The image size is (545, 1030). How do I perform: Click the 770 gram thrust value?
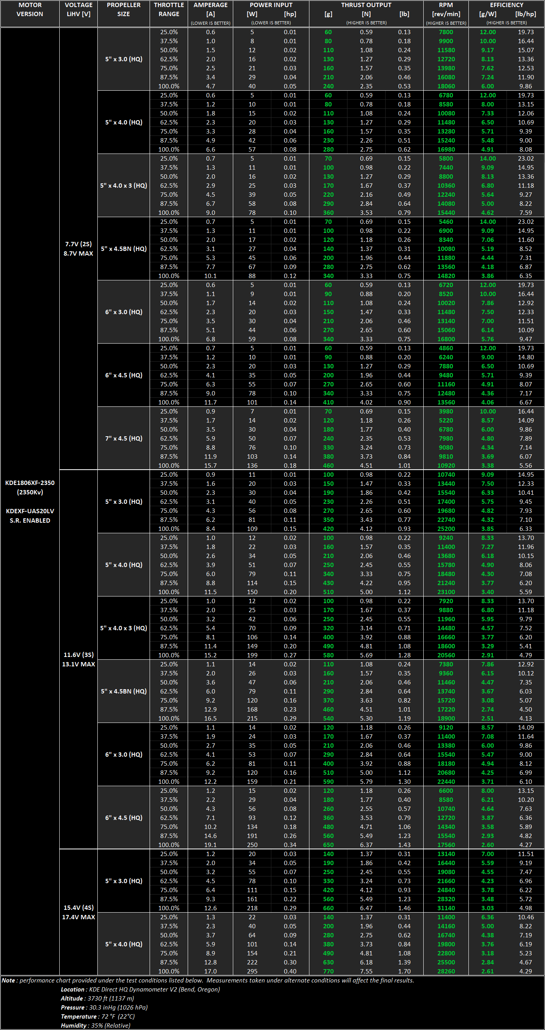pyautogui.click(x=328, y=971)
